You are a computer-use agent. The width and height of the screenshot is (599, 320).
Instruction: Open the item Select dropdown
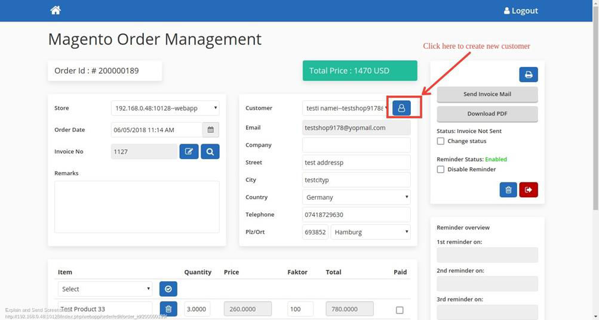[105, 289]
